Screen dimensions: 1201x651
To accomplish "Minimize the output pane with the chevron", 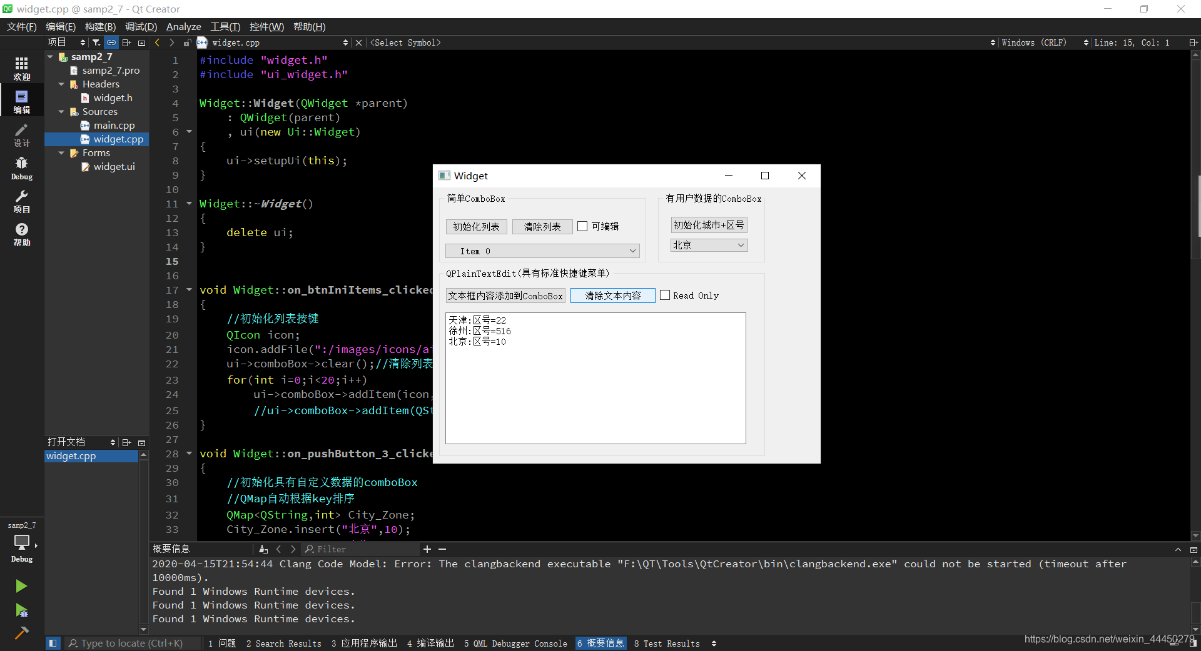I will coord(1178,549).
